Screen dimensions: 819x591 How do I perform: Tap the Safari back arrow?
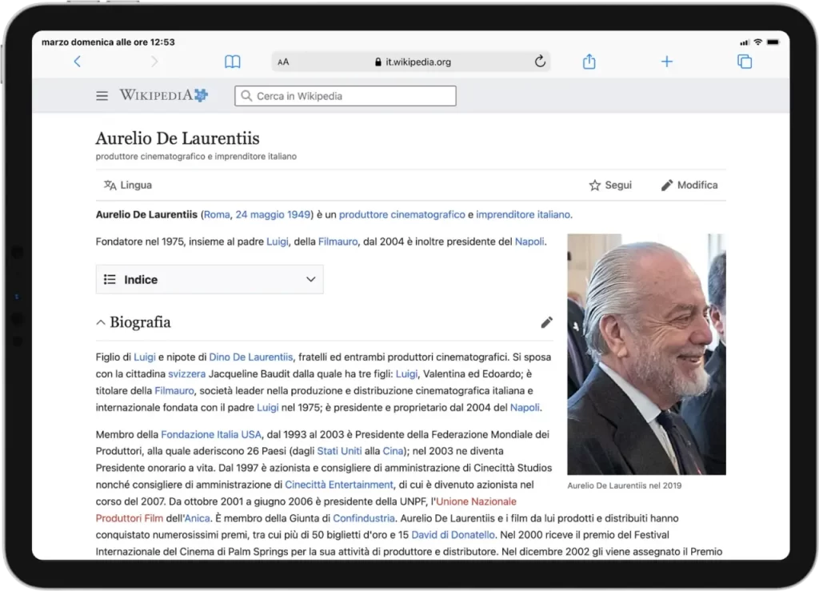click(77, 62)
